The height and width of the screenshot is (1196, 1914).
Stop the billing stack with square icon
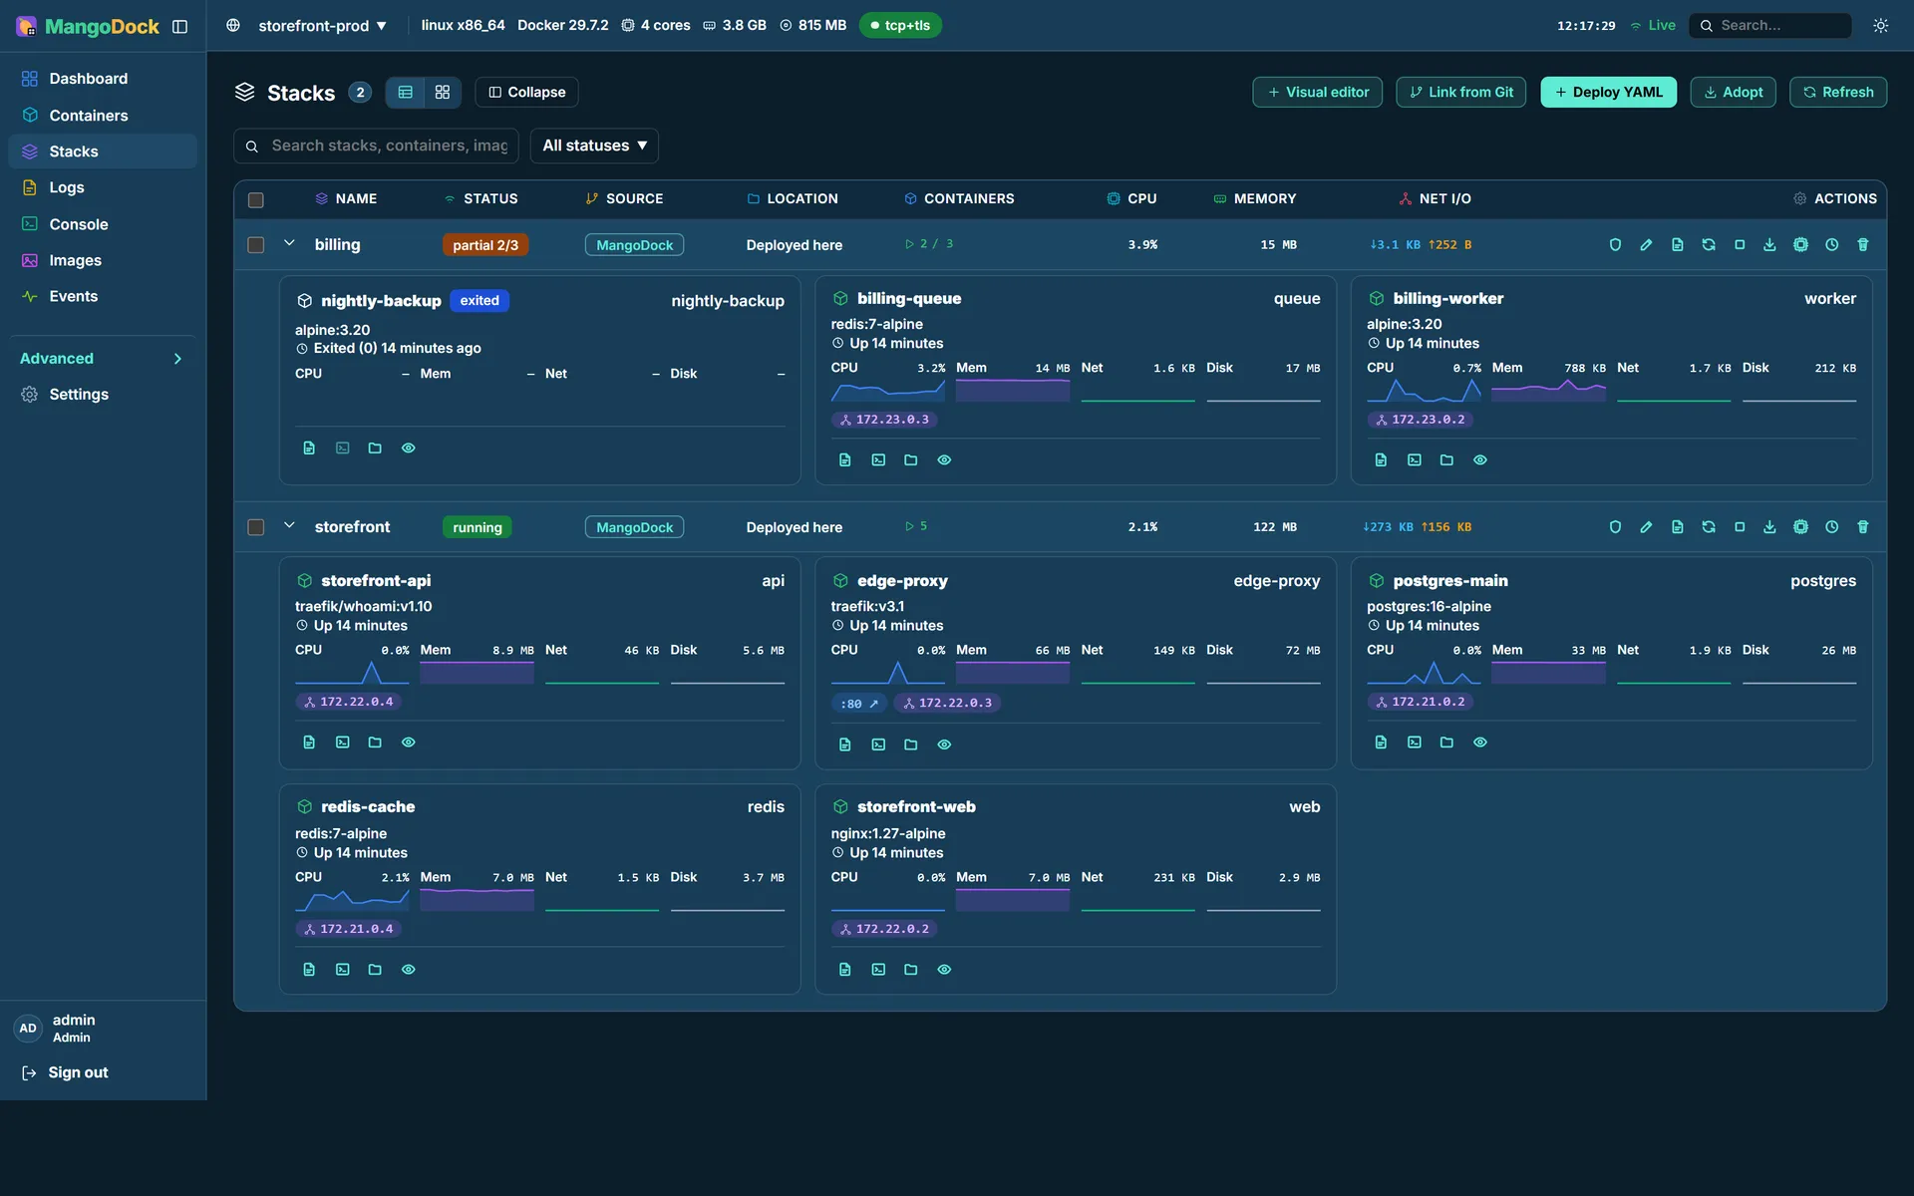[x=1740, y=245]
